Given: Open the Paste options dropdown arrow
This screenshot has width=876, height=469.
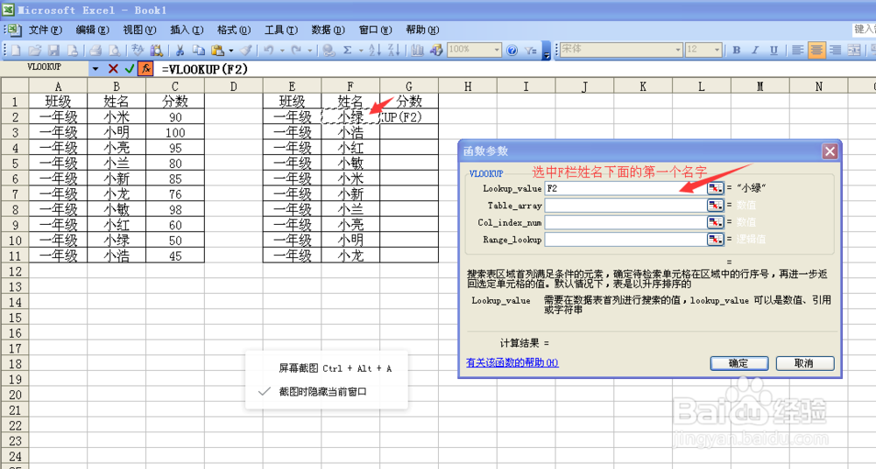Looking at the screenshot, I should tap(230, 50).
